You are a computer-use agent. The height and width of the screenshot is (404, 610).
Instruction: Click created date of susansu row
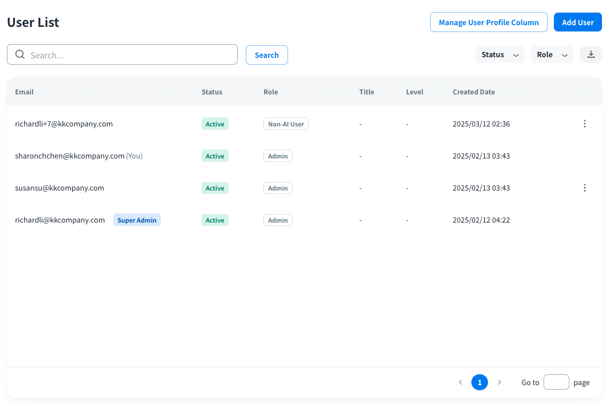481,188
